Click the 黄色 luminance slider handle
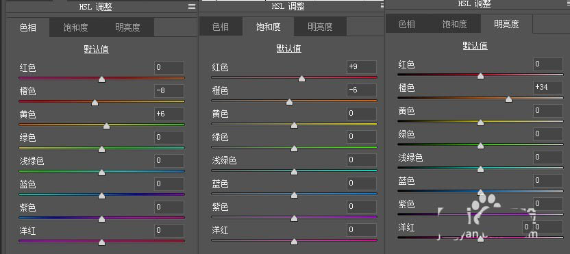 point(480,123)
